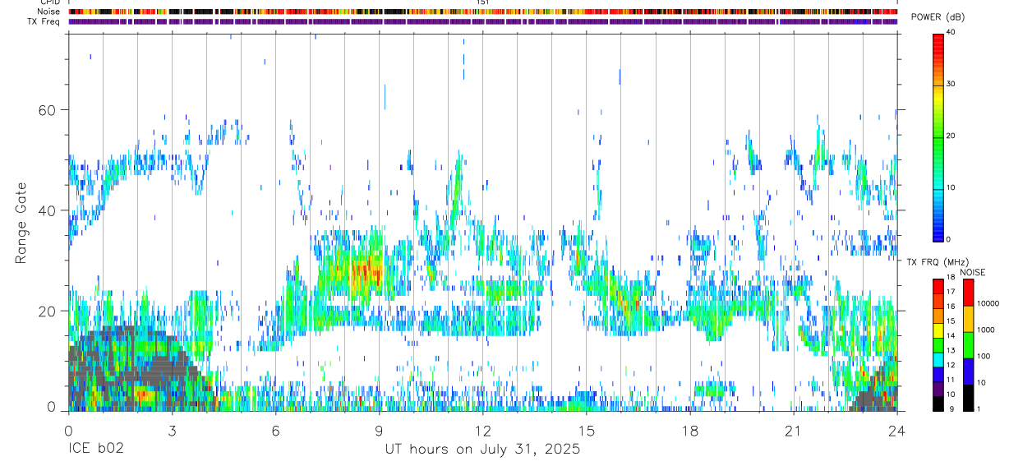Click y-axis tick label '40'

(48, 211)
